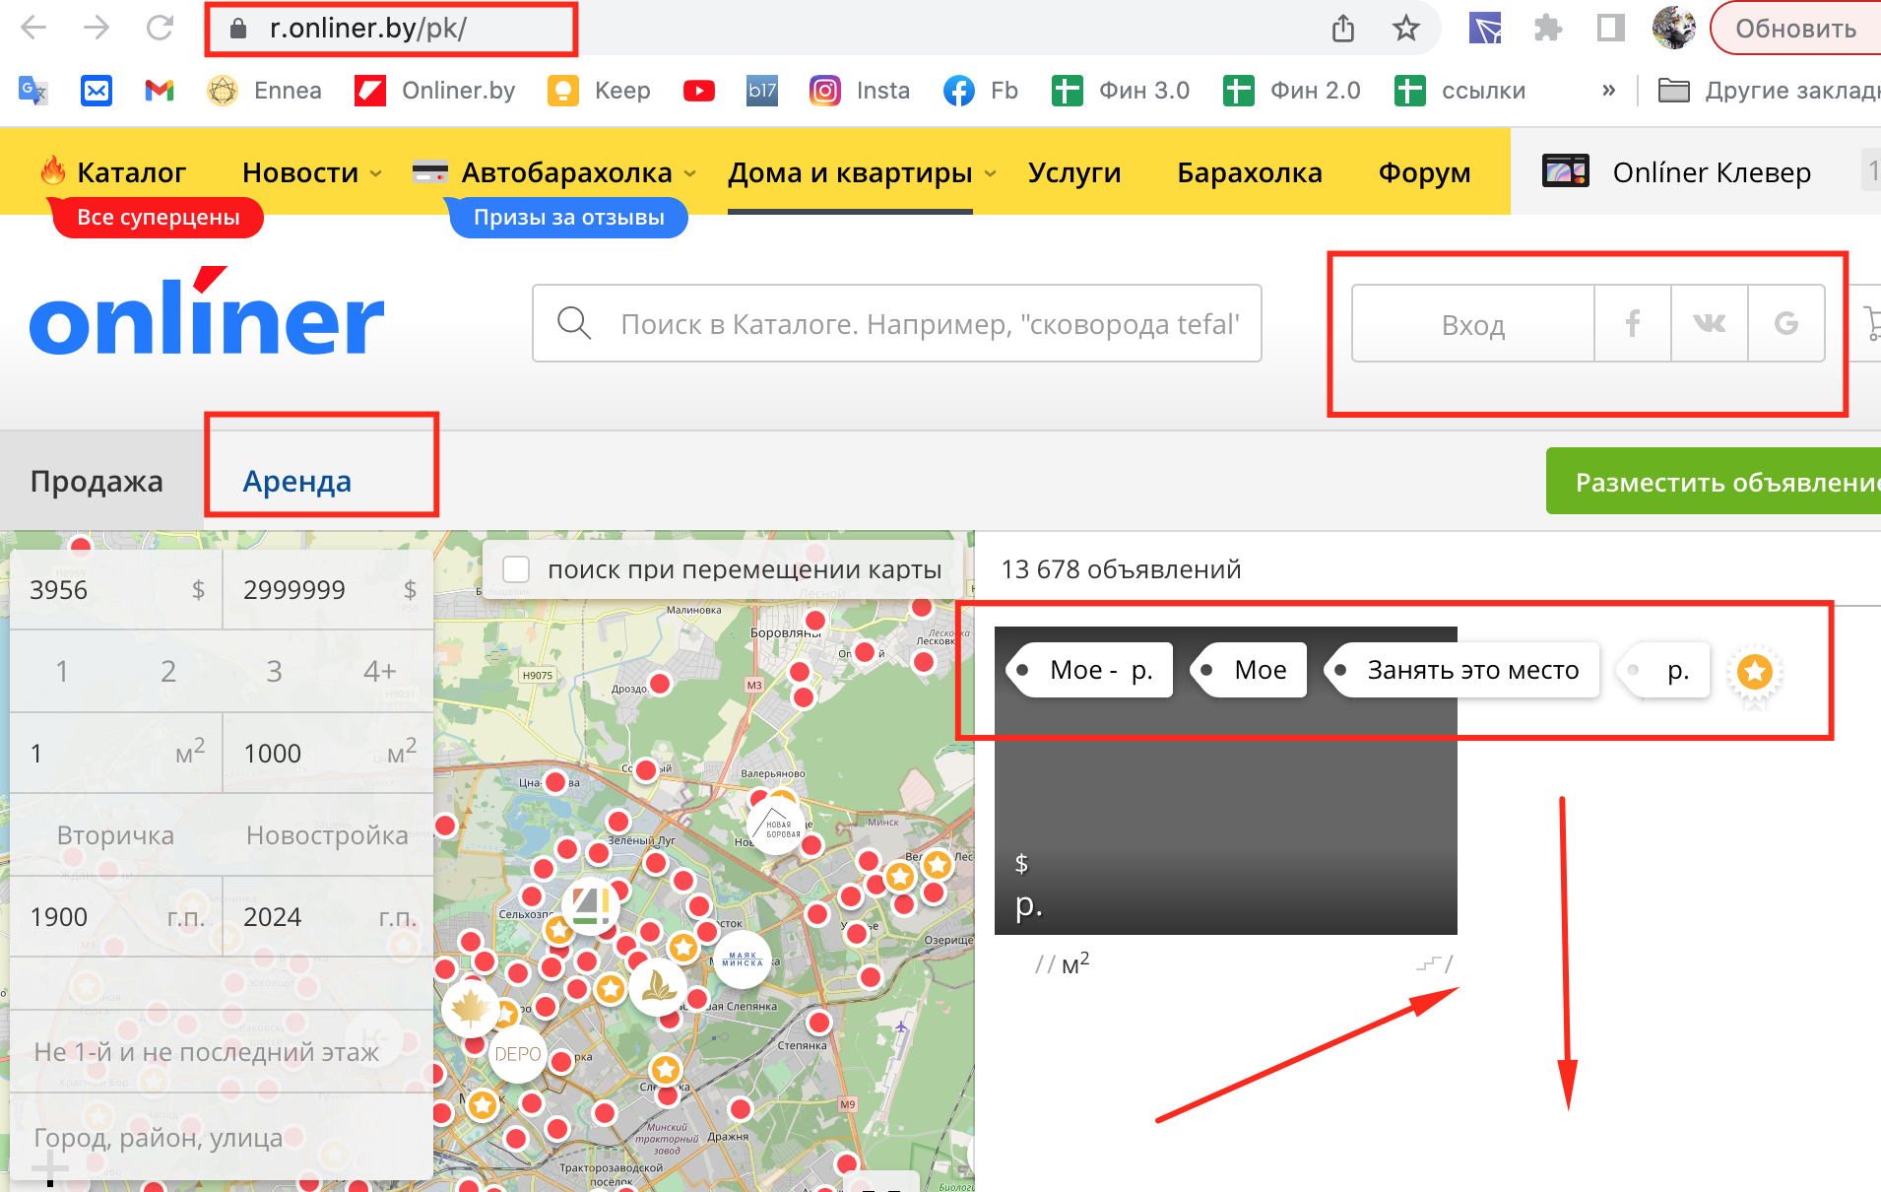1881x1192 pixels.
Task: Open the browser extensions puzzle icon
Action: (x=1548, y=29)
